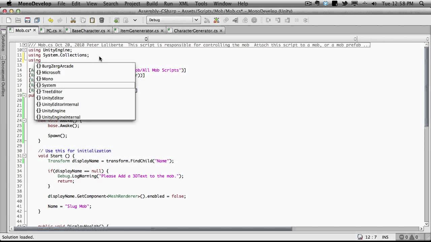Viewport: 431px width, 242px height.
Task: Open the type selector dropdown above editor
Action: click(146, 39)
